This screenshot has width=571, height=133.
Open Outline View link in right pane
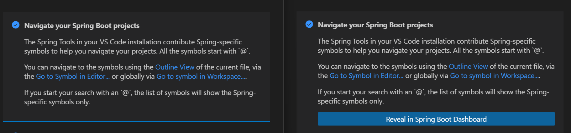coord(468,66)
